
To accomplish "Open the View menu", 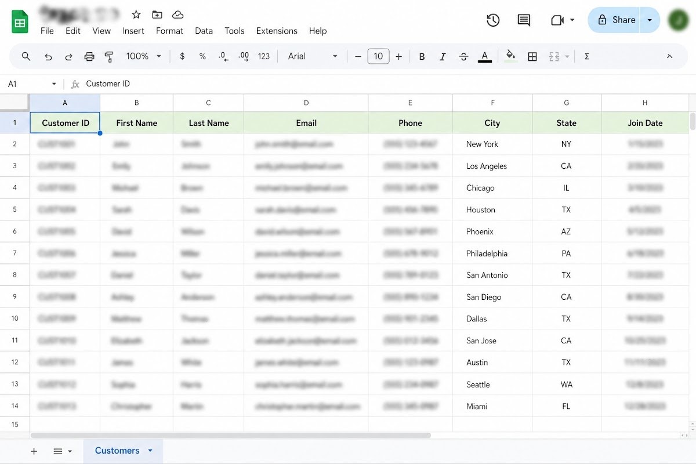I will point(101,31).
